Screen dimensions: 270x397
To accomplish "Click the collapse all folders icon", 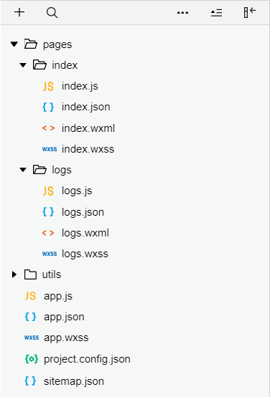I will [x=216, y=13].
